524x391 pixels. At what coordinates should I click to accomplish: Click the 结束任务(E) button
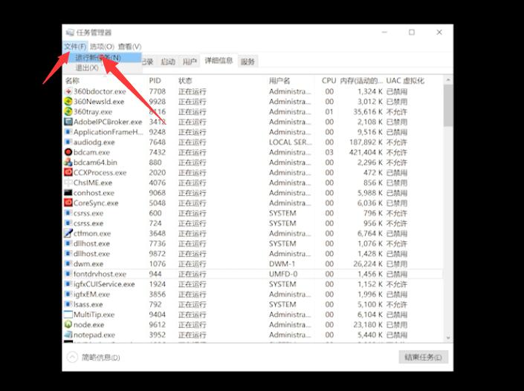click(423, 358)
